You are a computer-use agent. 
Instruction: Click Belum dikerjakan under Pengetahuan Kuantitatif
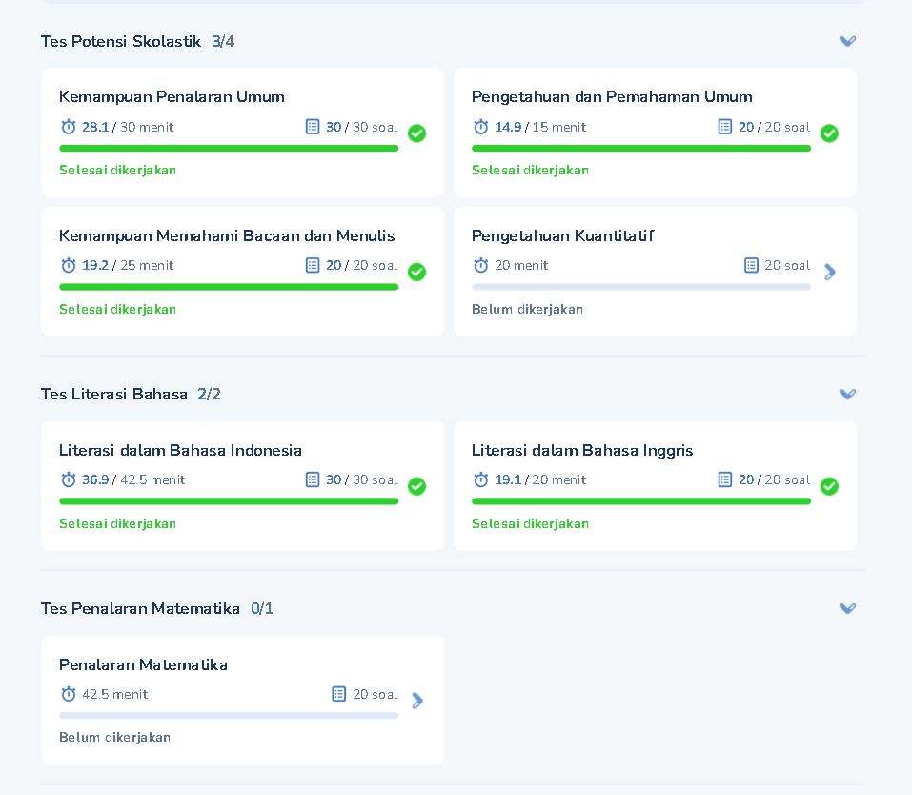point(527,309)
